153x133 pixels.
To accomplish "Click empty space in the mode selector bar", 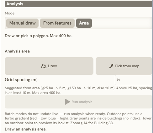I will (122, 23).
